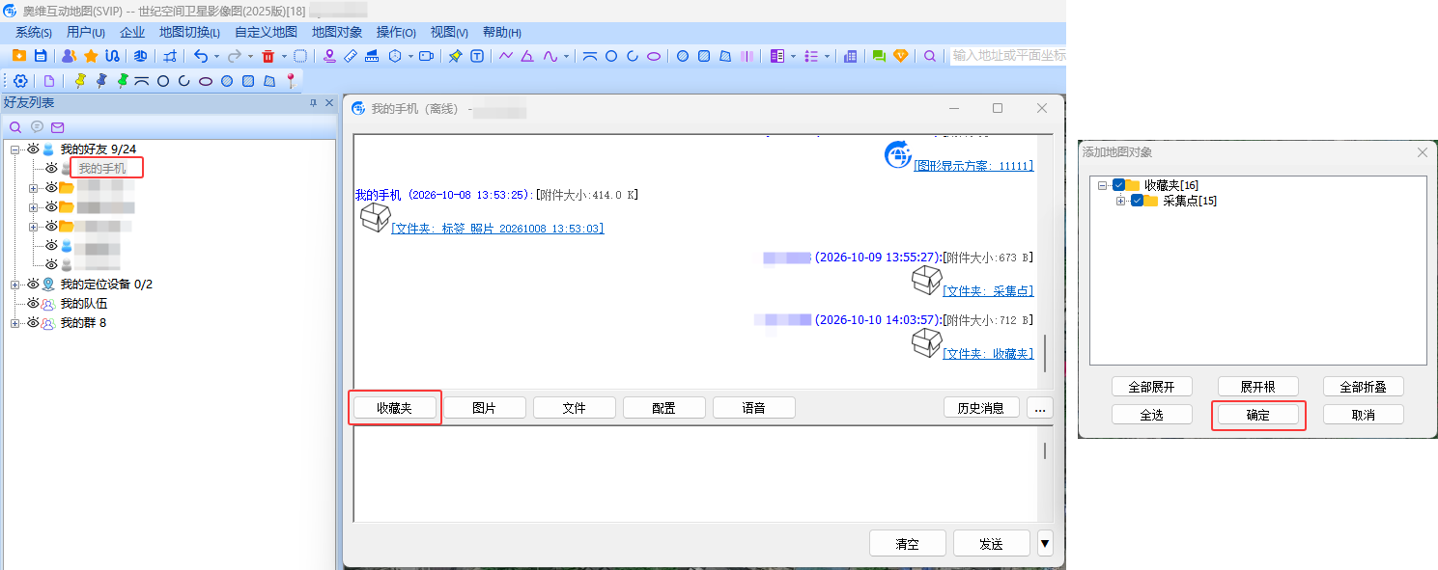The image size is (1438, 570).
Task: Open the yellow star favorites icon
Action: (91, 56)
